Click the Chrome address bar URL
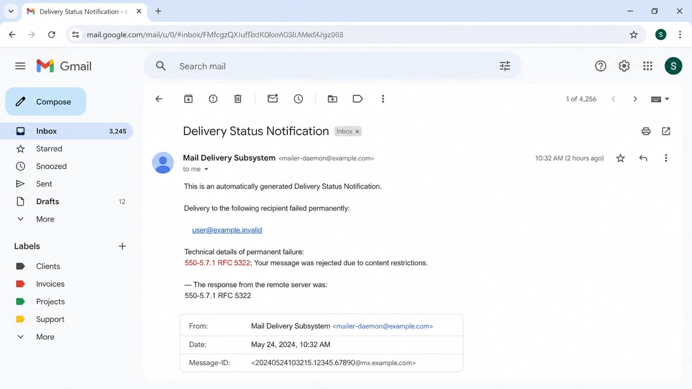 [x=215, y=35]
